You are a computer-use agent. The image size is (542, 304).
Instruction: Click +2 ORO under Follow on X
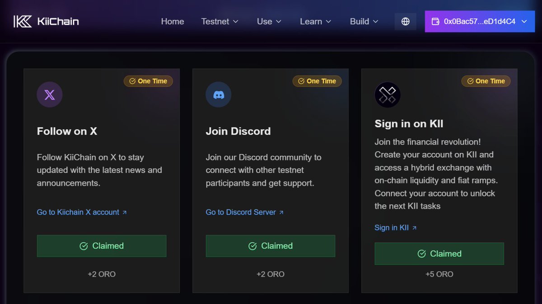click(x=102, y=274)
